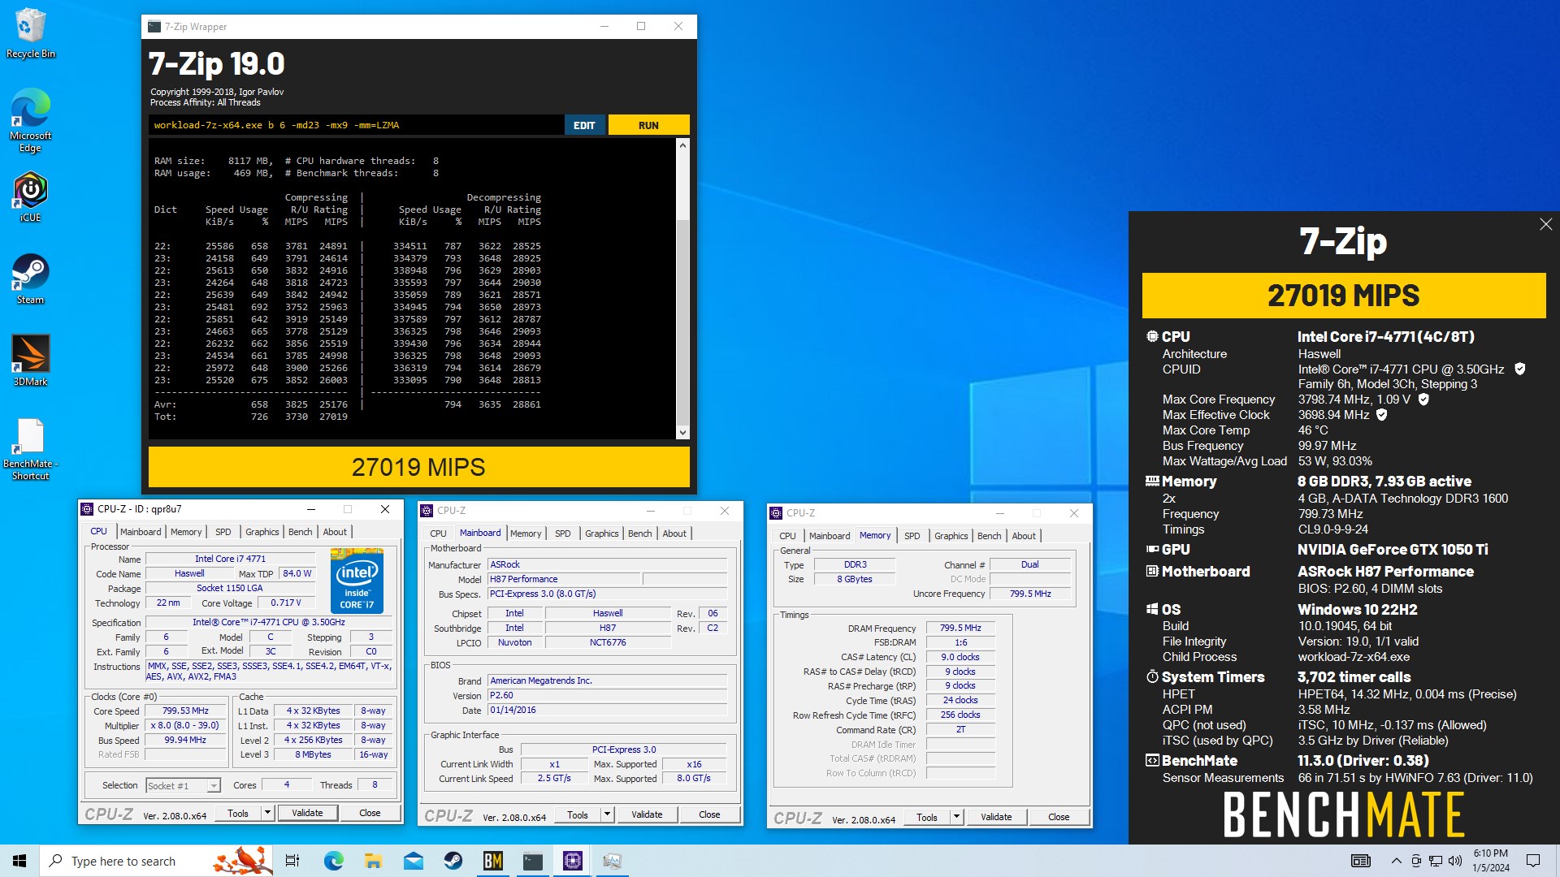Click the GPU card icon in BenchMate panel
The image size is (1560, 877).
pos(1152,550)
